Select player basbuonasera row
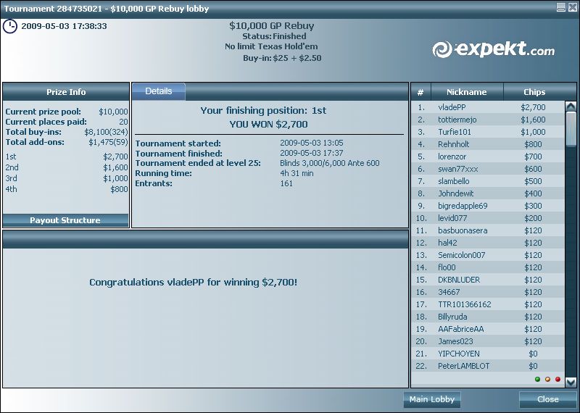Viewport: 580px width, 413px height. pyautogui.click(x=488, y=230)
